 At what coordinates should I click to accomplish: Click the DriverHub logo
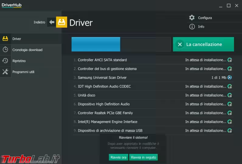[x=12, y=5]
